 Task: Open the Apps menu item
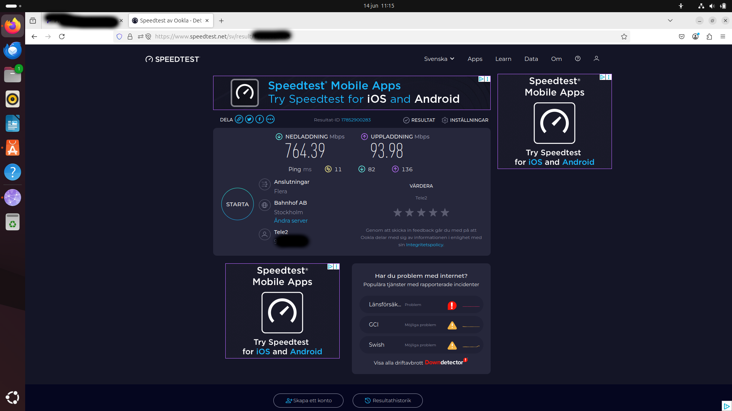click(x=475, y=59)
